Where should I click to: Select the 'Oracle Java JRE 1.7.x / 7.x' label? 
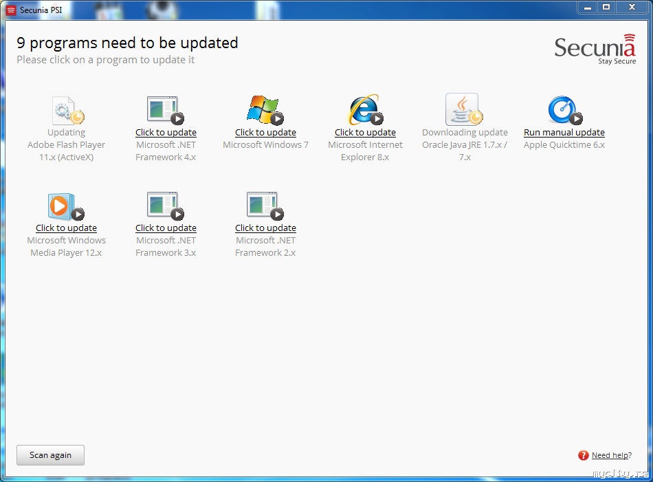click(x=465, y=151)
